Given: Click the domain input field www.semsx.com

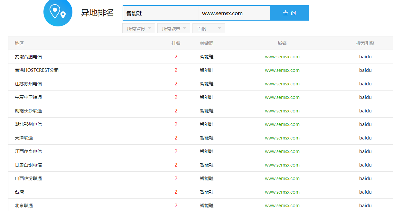Looking at the screenshot, I should click(x=234, y=13).
